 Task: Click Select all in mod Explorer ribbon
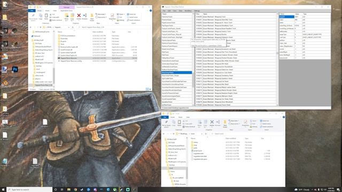tap(265, 121)
